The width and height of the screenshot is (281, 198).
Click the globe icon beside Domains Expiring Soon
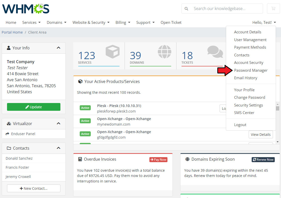coord(187,159)
